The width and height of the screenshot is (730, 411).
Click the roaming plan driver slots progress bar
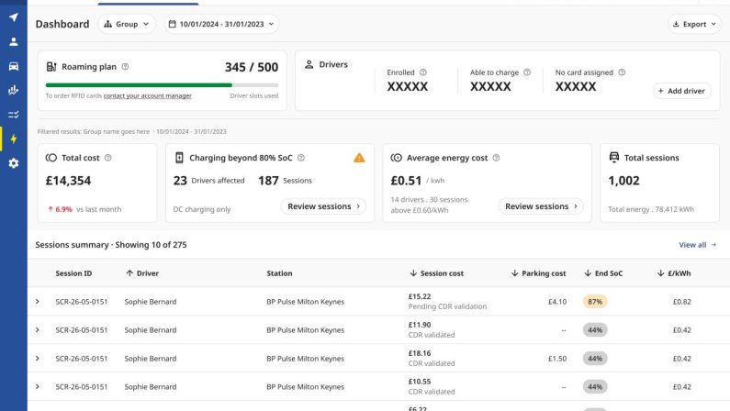tap(162, 85)
